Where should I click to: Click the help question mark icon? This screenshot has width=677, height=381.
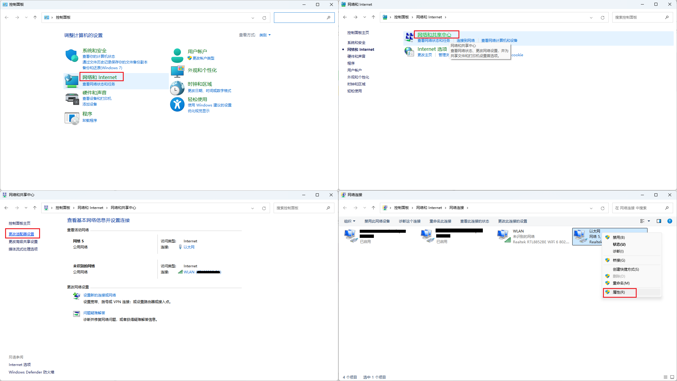coord(669,221)
